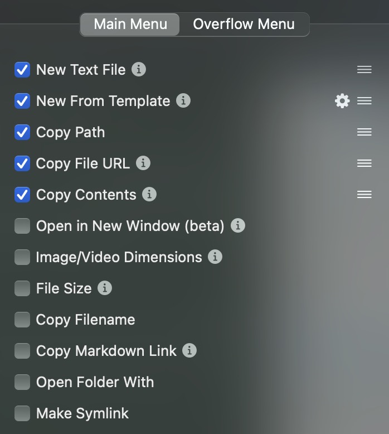This screenshot has height=434, width=389.
Task: Disable the Copy Path checkbox
Action: point(22,132)
